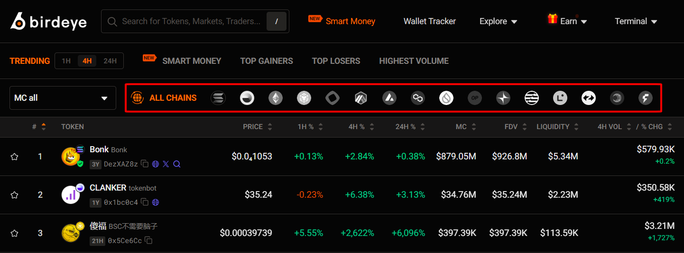Select the rotated-square chain icon
Image resolution: width=684 pixels, height=253 pixels.
click(333, 98)
